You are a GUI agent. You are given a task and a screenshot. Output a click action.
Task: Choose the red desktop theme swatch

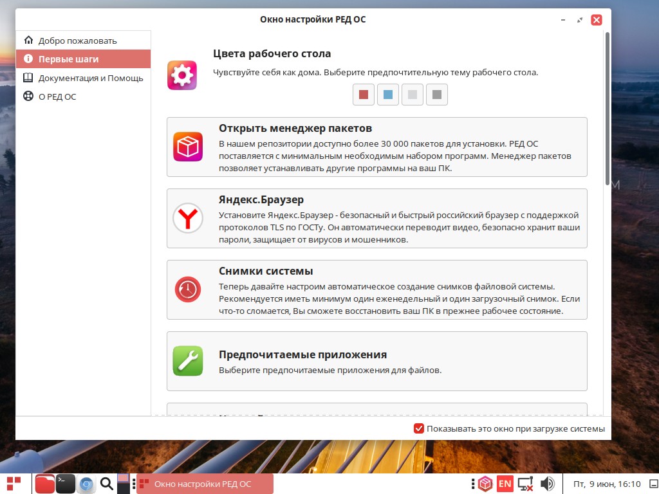pos(364,95)
